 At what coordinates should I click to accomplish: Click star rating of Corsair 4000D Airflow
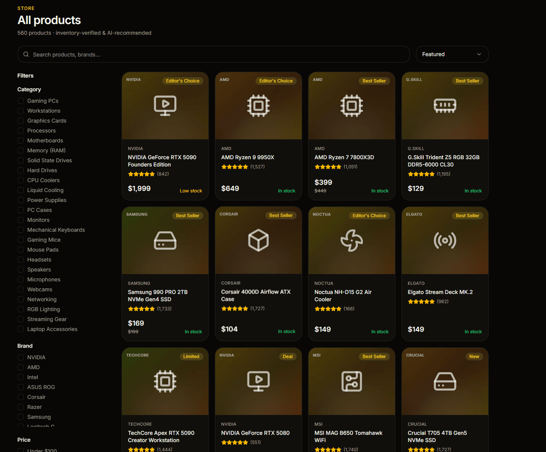[x=235, y=308]
